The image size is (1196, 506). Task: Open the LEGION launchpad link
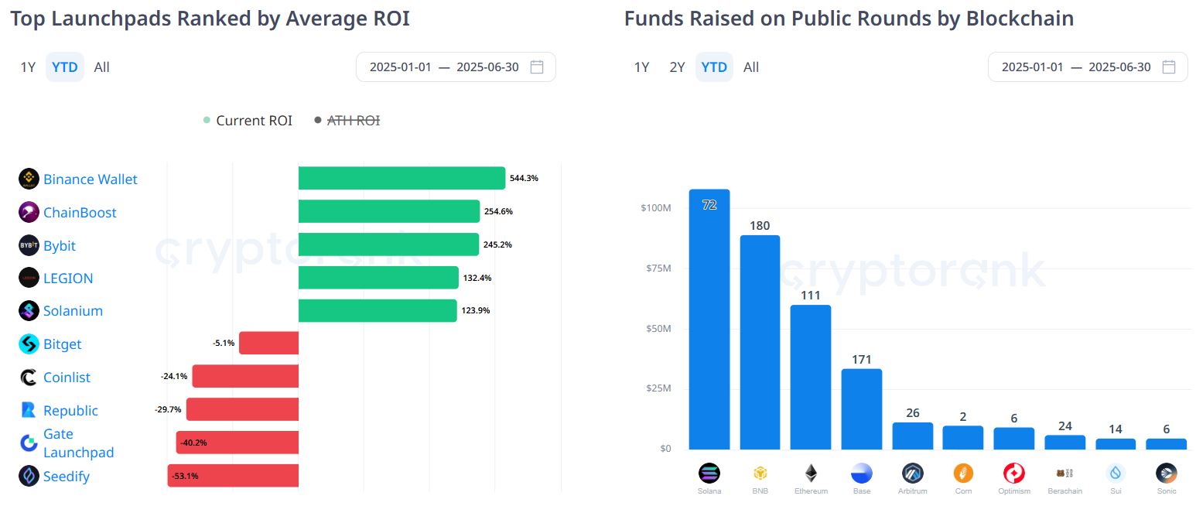click(x=68, y=279)
